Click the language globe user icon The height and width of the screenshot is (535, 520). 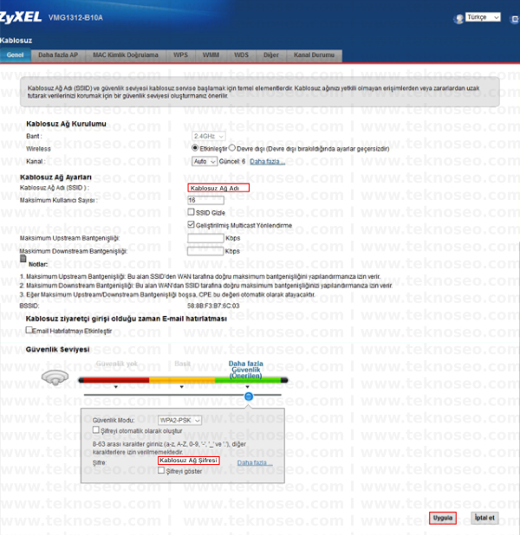458,19
